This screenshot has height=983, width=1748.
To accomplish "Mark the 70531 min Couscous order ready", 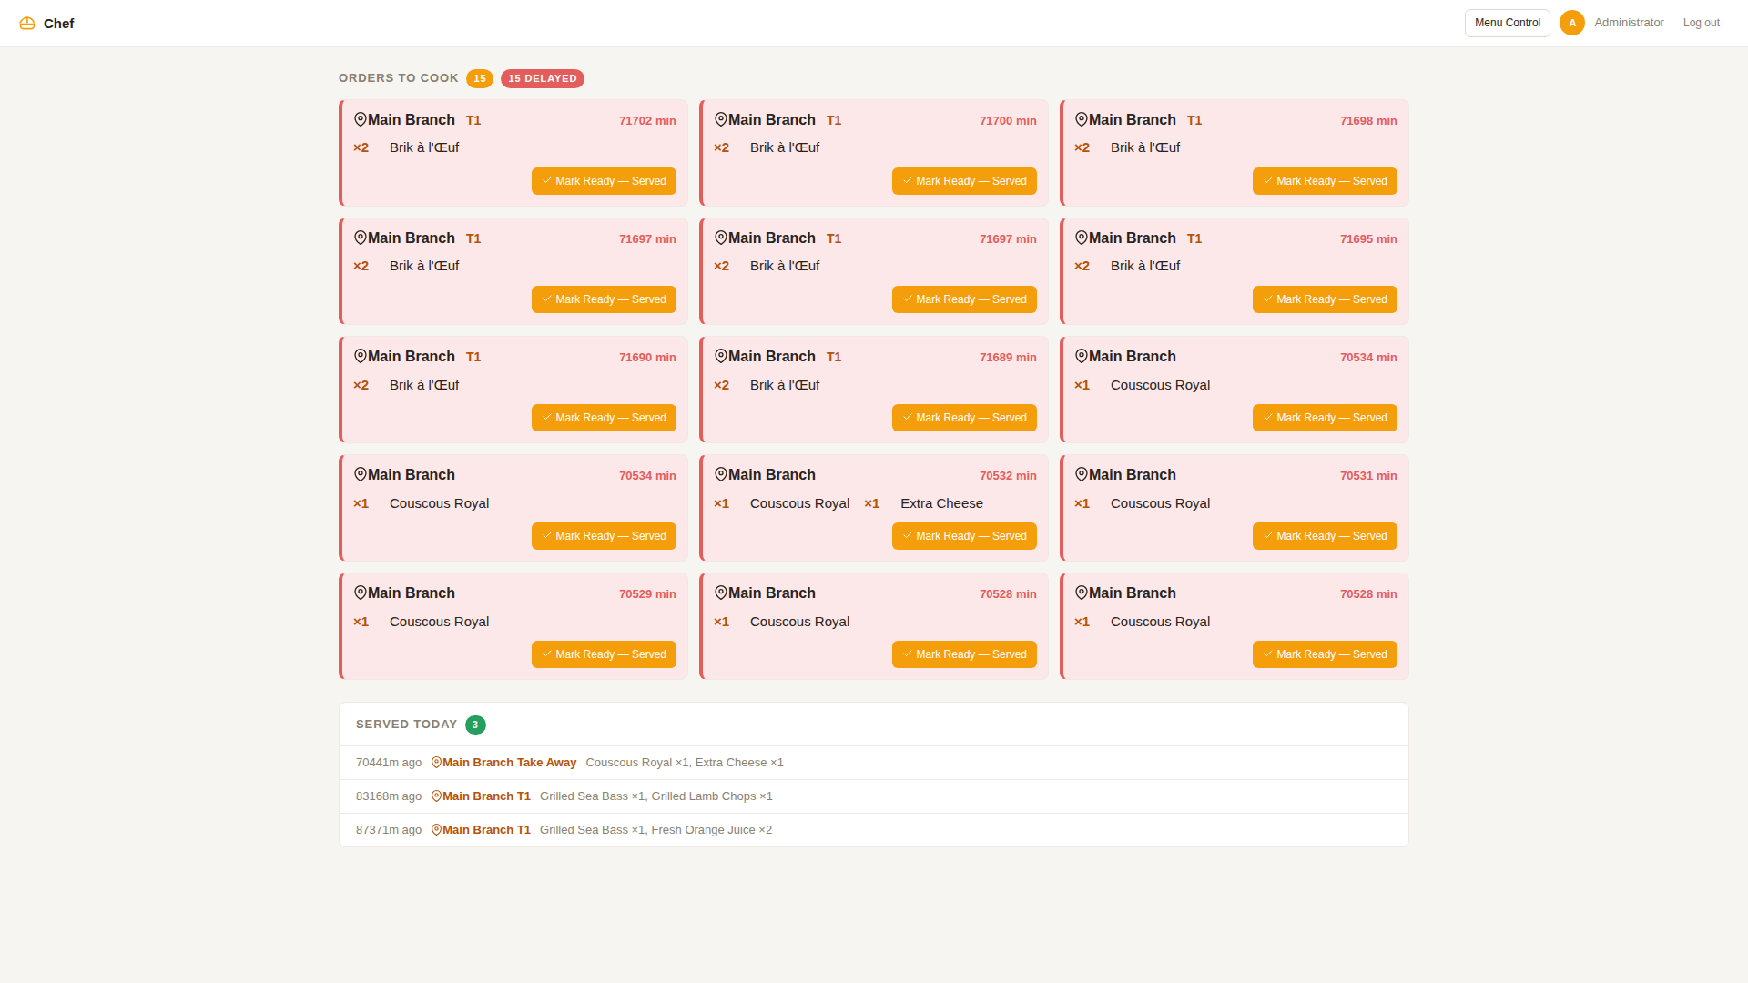I will [1325, 536].
